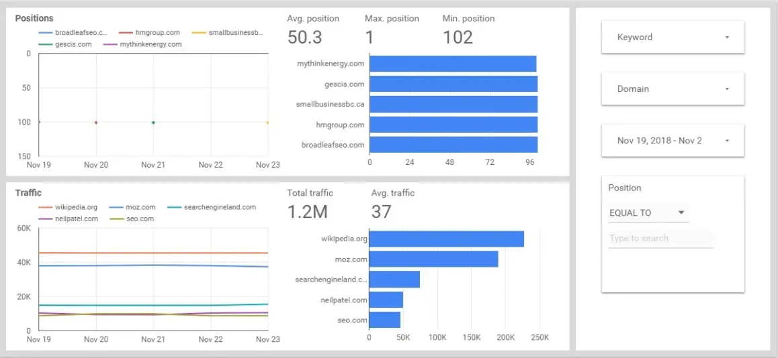
Task: Click the broadleafseo.com position bar
Action: pos(453,145)
